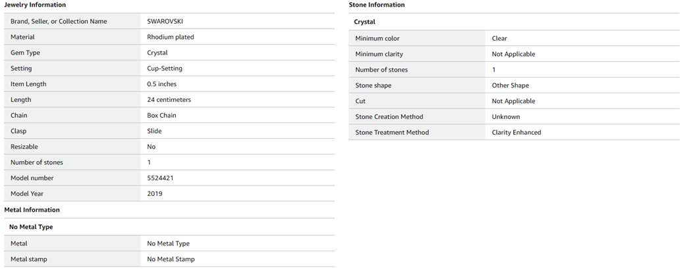Click the Other Shape stone shape value

tap(511, 86)
